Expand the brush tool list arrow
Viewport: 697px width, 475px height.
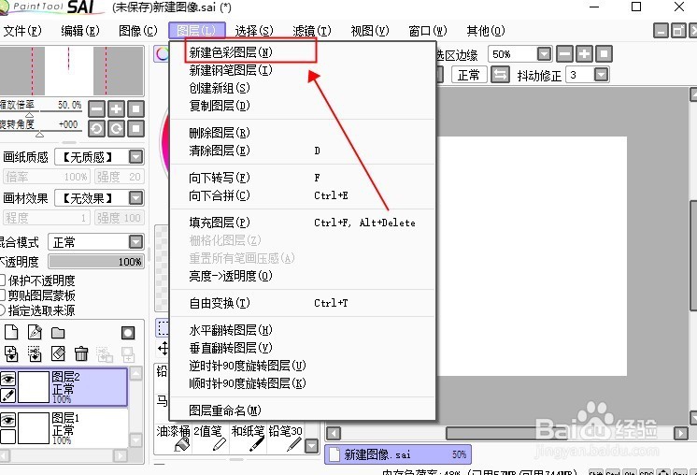point(312,446)
